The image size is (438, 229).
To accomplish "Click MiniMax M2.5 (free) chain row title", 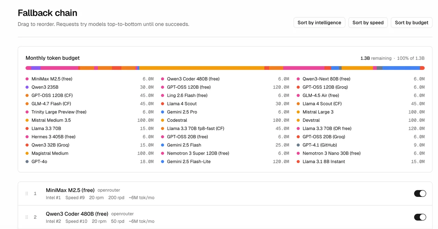I will 70,190.
